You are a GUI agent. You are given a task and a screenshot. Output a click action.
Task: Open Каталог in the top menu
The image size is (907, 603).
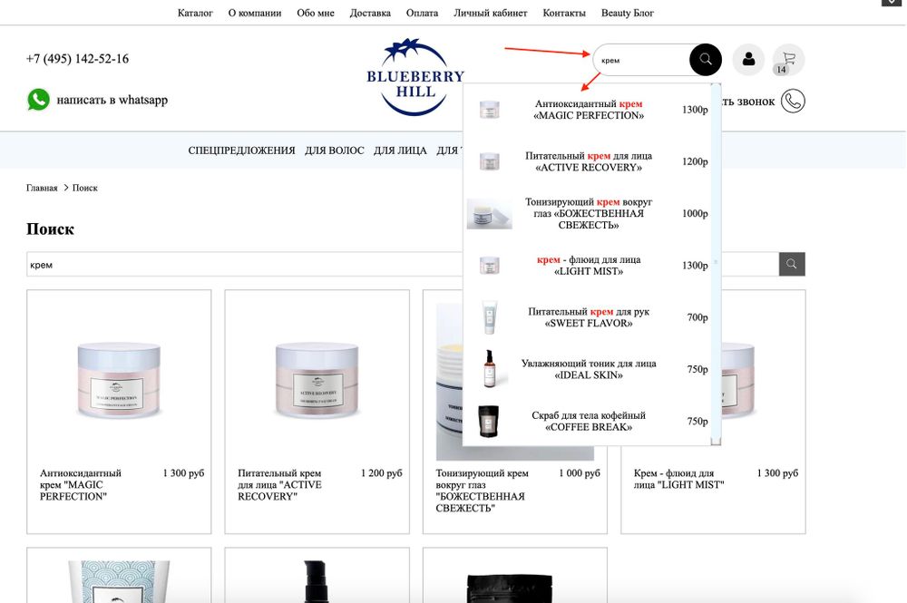[195, 13]
